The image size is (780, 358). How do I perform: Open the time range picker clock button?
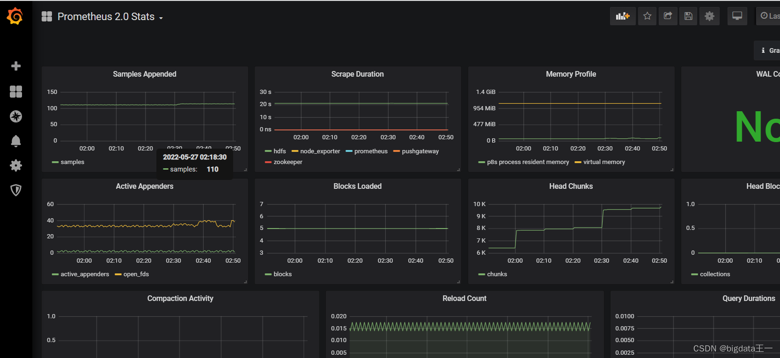coord(768,16)
